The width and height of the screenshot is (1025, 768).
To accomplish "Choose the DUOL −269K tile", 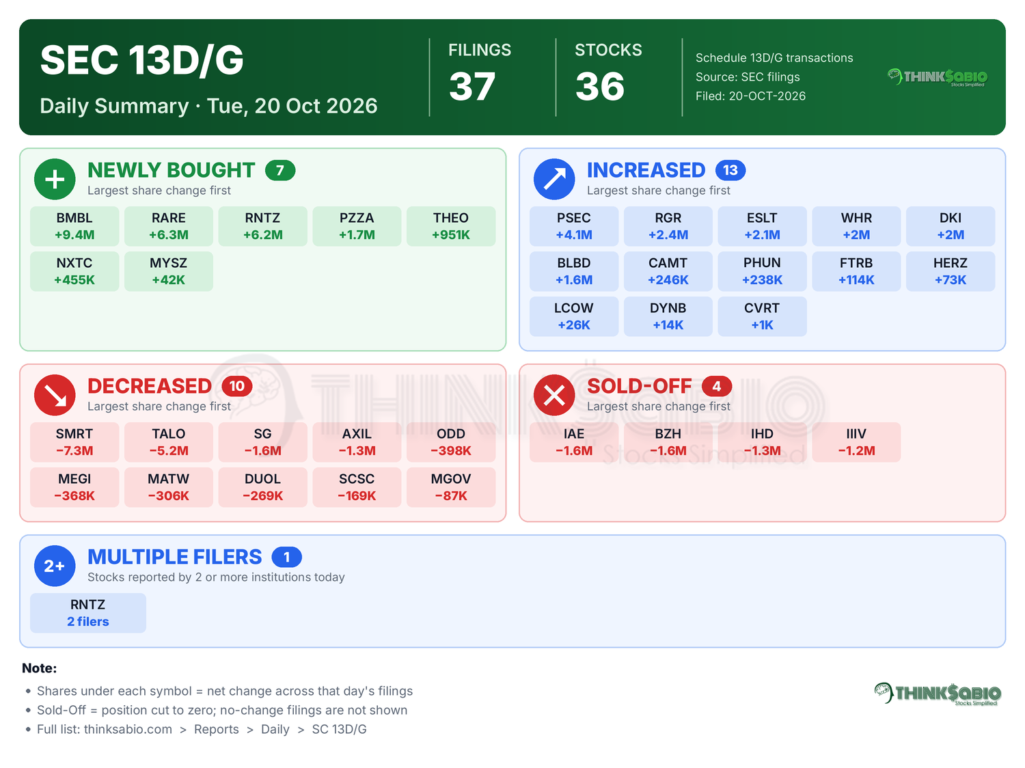I will coord(262,487).
